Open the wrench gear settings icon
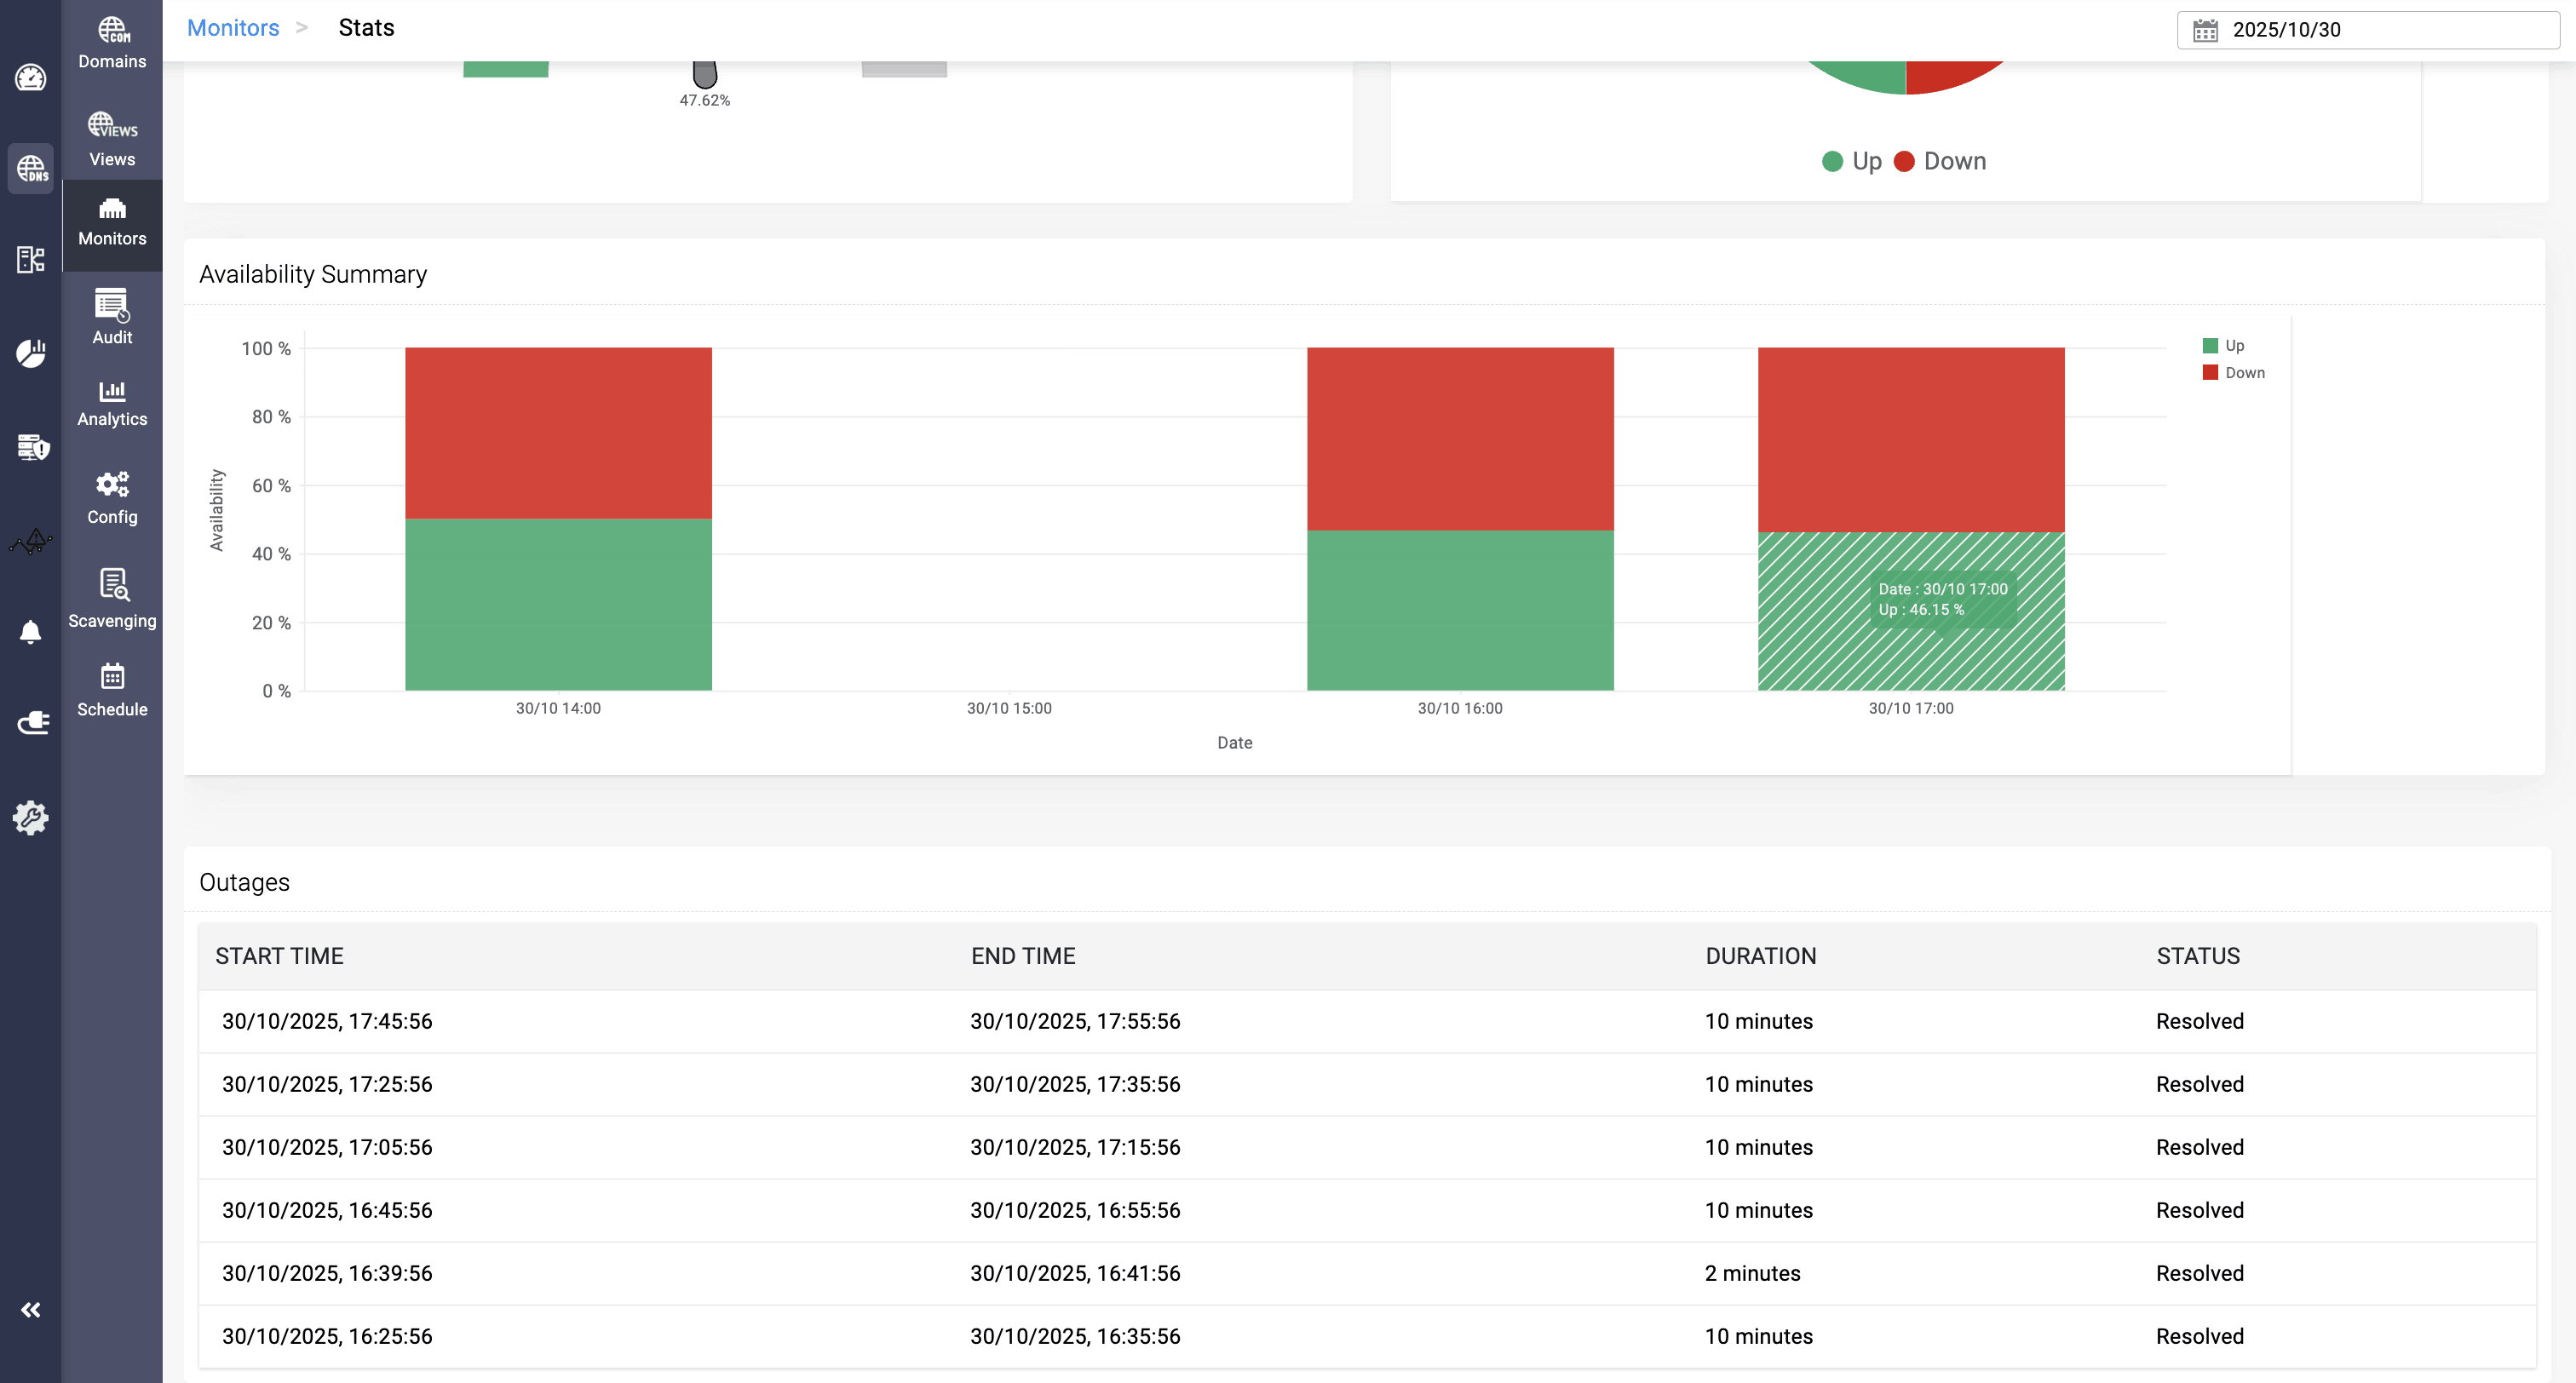The height and width of the screenshot is (1383, 2576). click(x=30, y=817)
